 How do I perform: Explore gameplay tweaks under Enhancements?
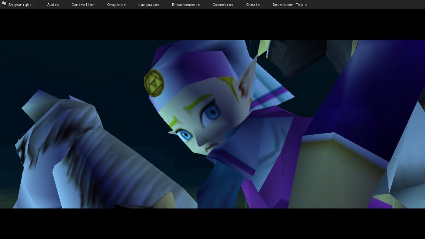coord(185,5)
